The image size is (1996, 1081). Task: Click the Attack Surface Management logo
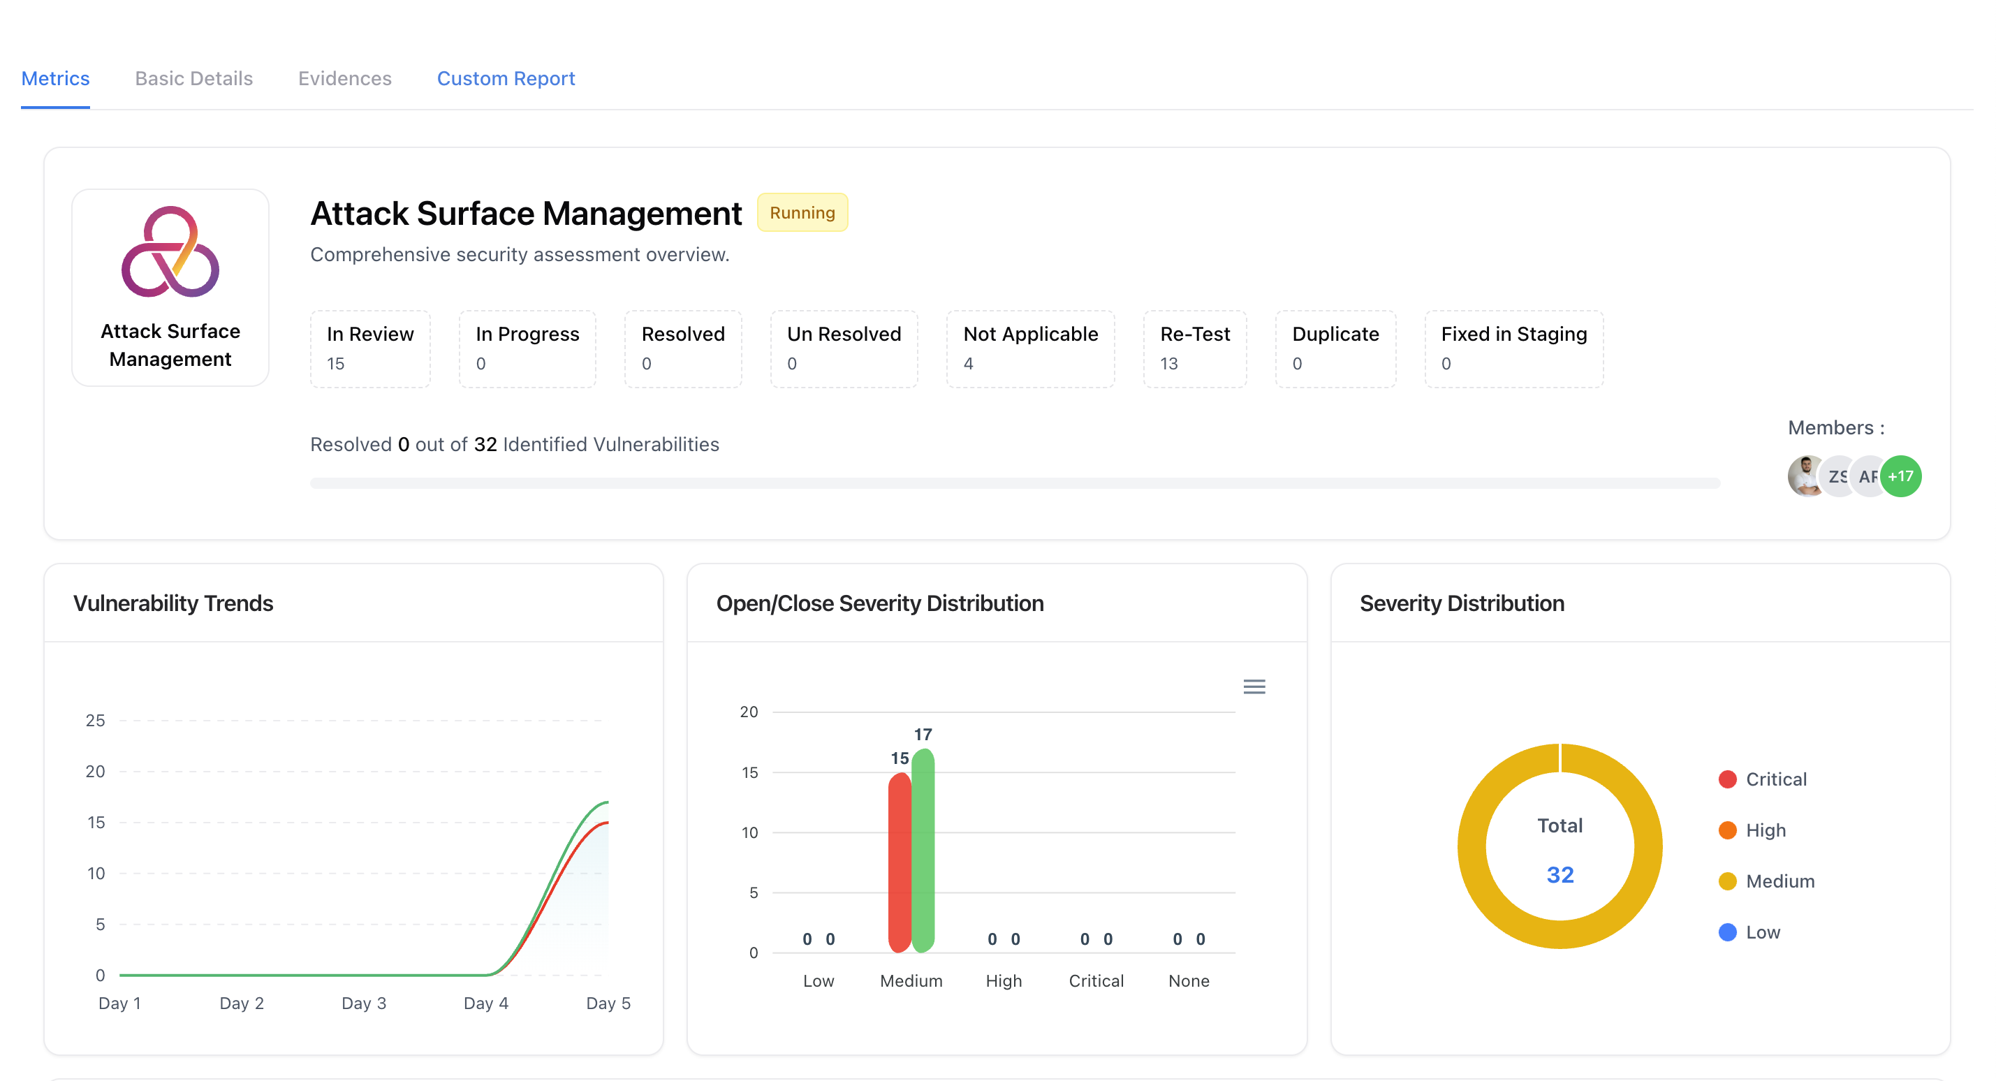(170, 252)
